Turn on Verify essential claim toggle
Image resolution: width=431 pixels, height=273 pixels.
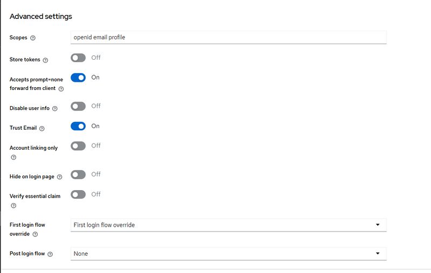click(x=79, y=194)
